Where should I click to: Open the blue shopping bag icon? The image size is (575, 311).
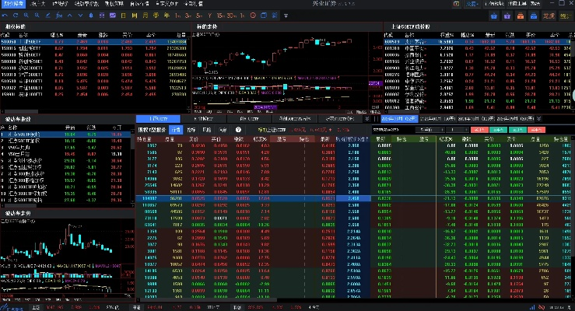click(494, 16)
